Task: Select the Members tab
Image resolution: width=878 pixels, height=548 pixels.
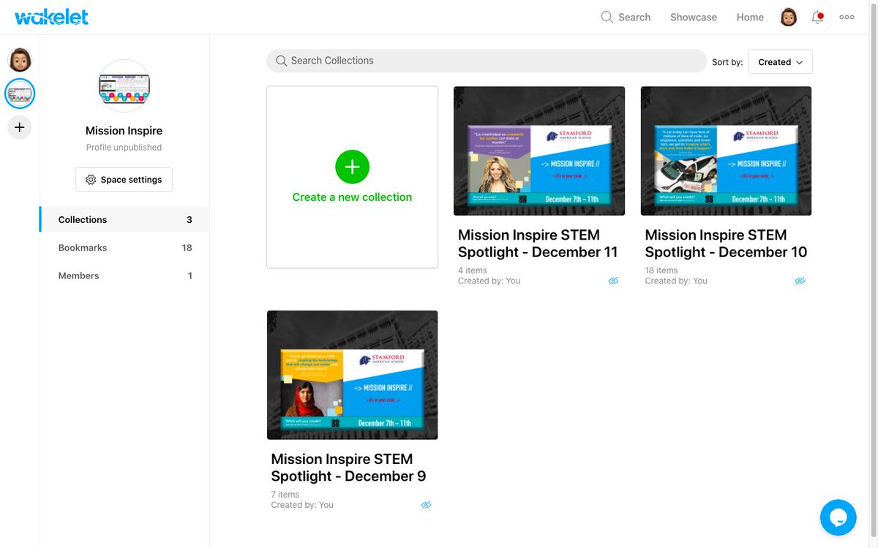Action: pos(124,275)
